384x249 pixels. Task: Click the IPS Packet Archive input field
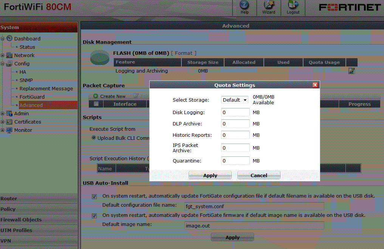click(x=235, y=148)
